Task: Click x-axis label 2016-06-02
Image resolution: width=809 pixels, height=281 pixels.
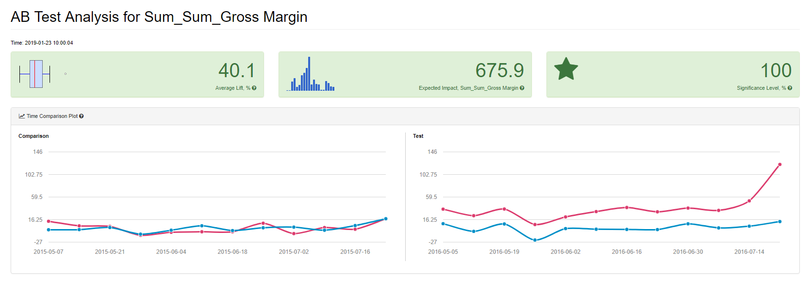Action: [x=565, y=252]
